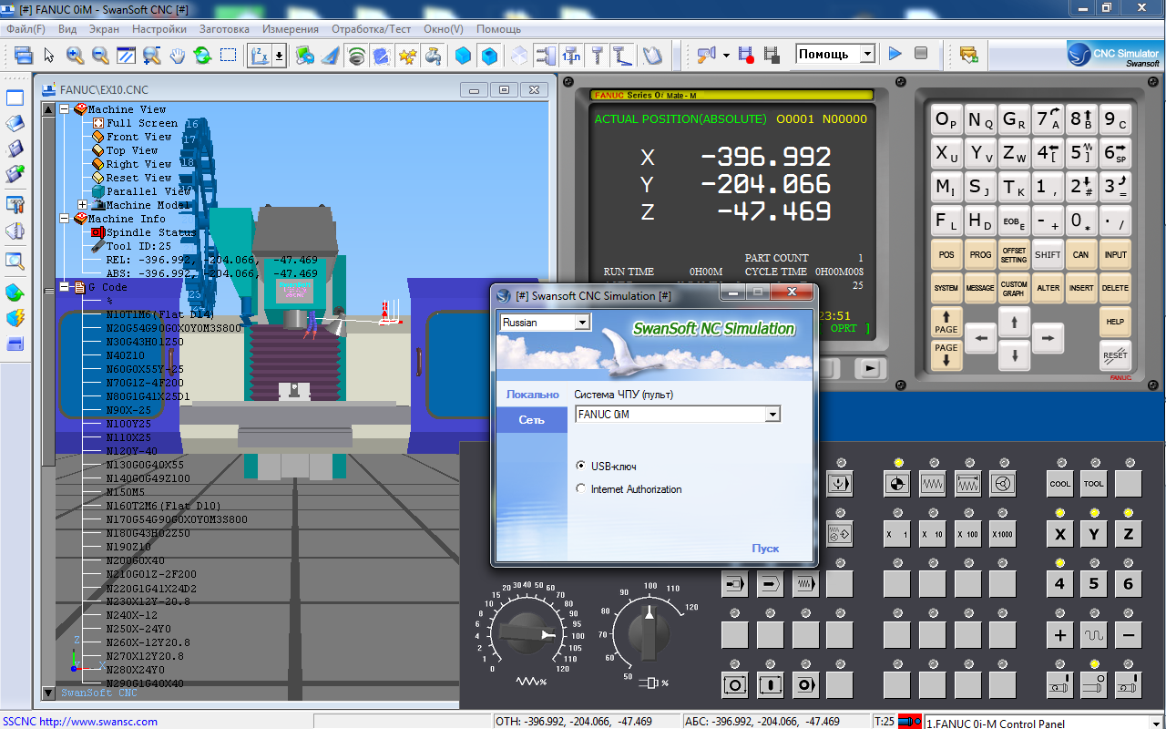Click the Пуск start button
The image size is (1166, 729).
point(765,549)
